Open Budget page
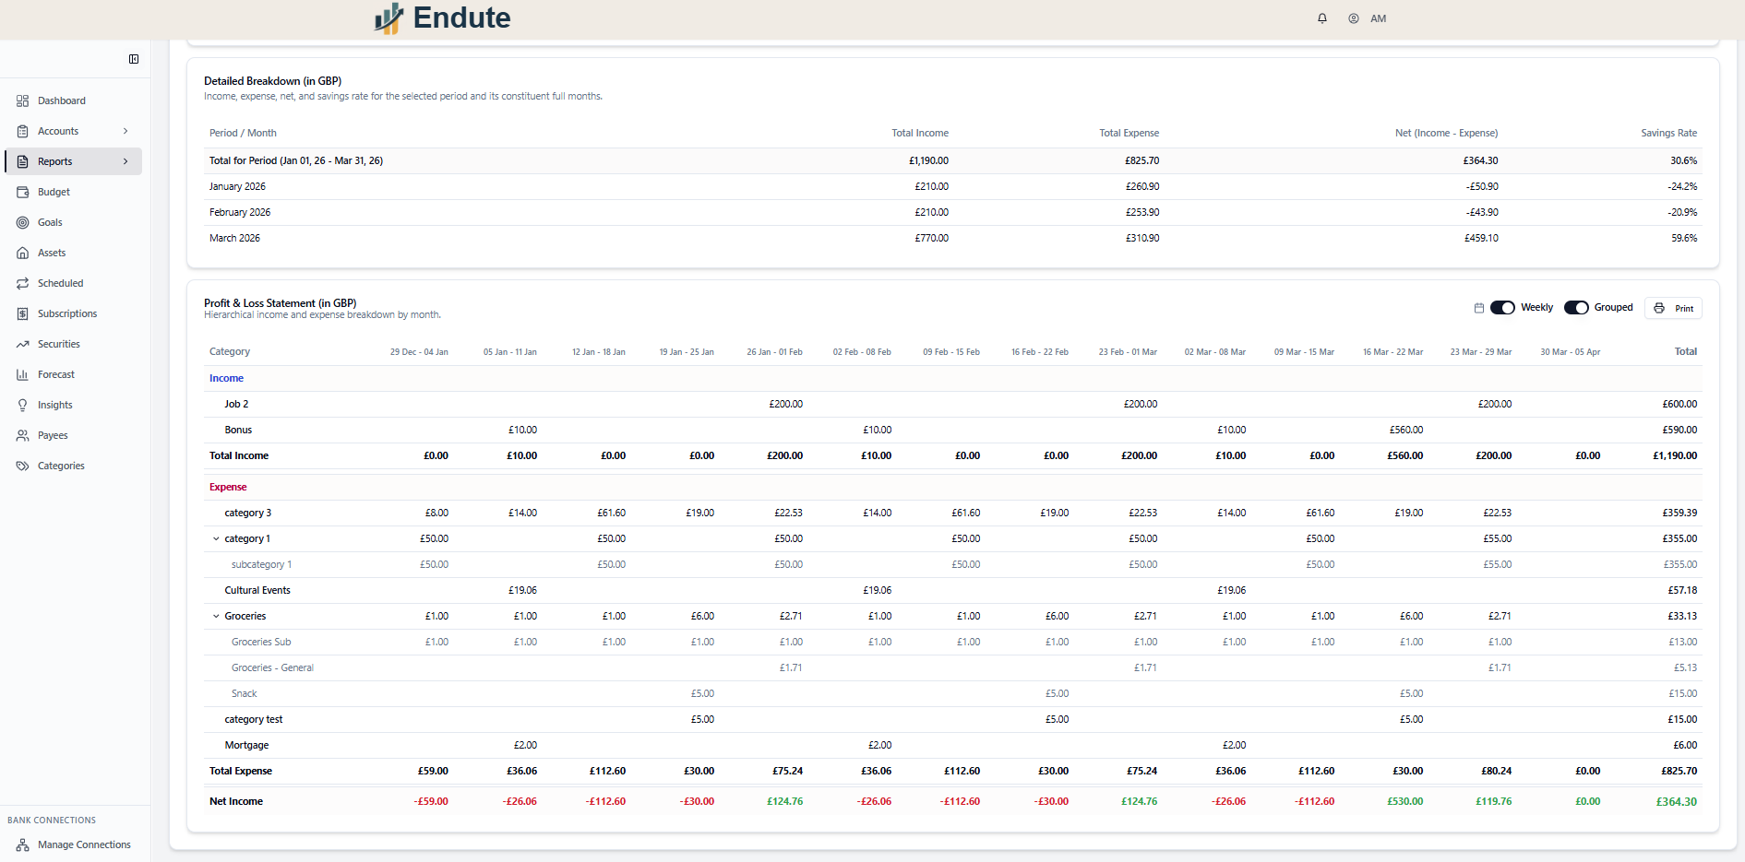The height and width of the screenshot is (862, 1745). [54, 192]
